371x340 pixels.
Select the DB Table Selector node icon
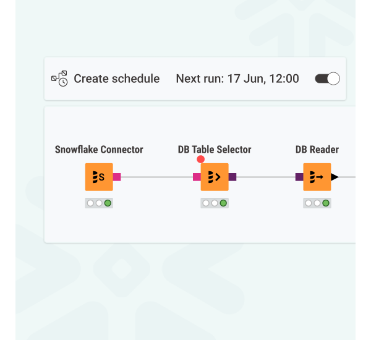pyautogui.click(x=215, y=177)
